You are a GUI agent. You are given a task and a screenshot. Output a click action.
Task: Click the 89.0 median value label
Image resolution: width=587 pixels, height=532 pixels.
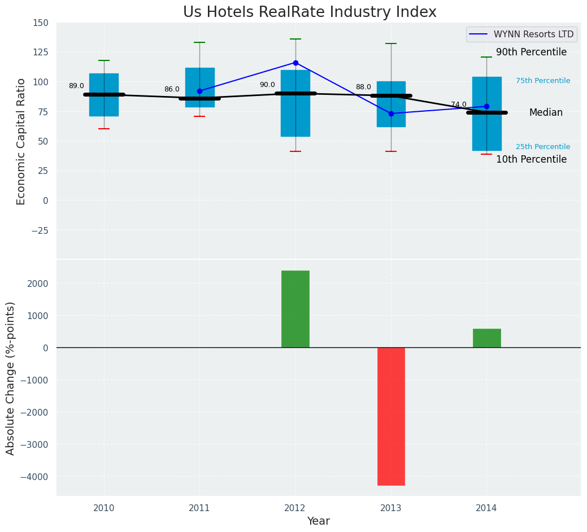pyautogui.click(x=76, y=86)
